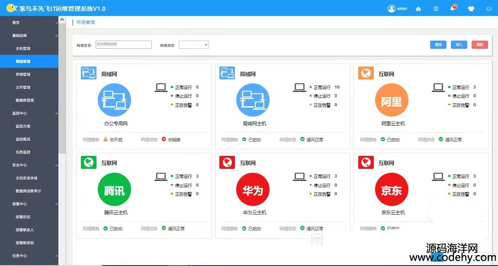This screenshot has width=498, height=266.
Task: Open the admin user avatar
Action: click(391, 9)
